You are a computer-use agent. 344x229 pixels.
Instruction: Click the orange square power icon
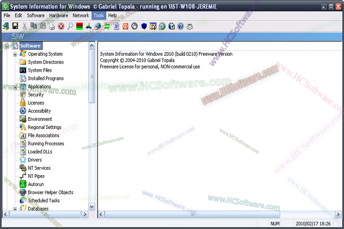[126, 27]
